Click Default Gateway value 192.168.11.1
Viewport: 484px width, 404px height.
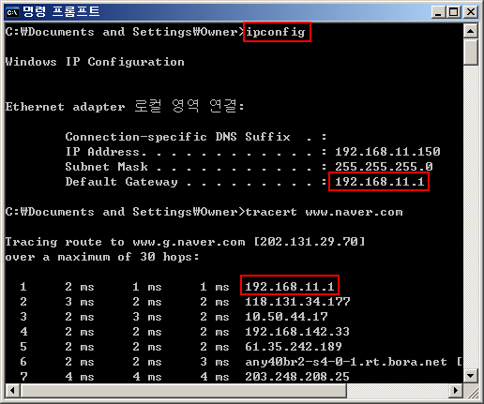click(379, 182)
